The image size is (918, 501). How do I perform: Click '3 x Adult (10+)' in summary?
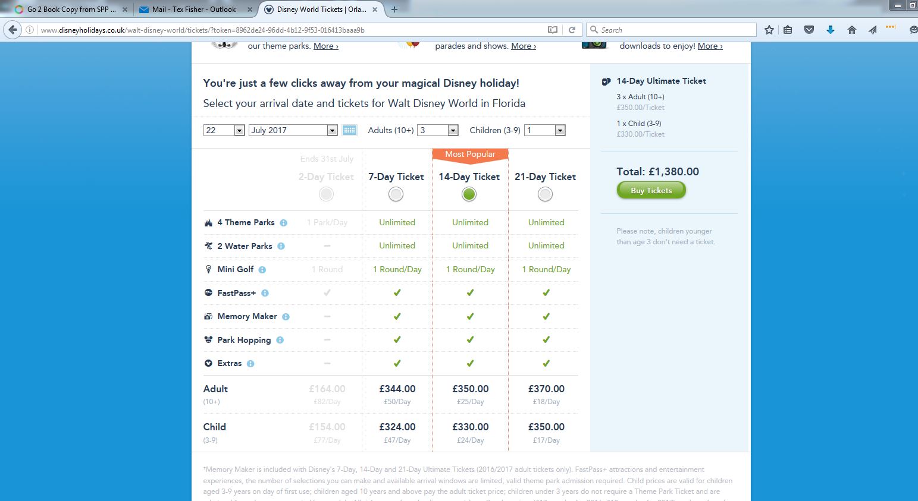point(640,97)
